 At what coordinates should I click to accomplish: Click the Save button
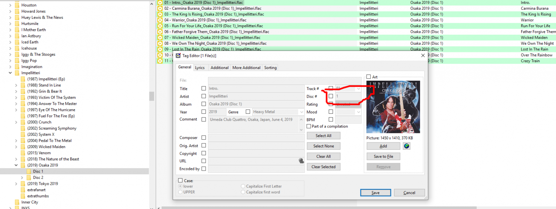click(x=376, y=193)
